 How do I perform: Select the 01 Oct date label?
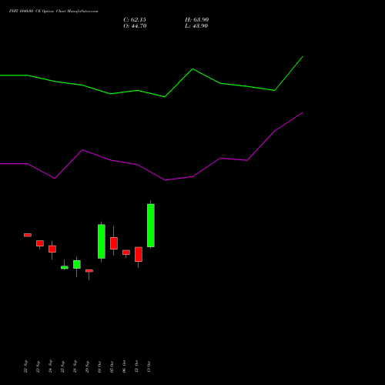tap(99, 367)
